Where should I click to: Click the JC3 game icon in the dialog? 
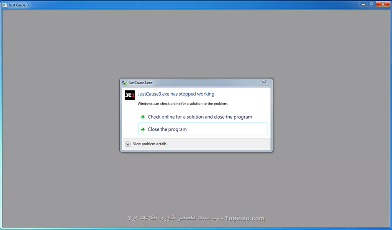[x=130, y=95]
